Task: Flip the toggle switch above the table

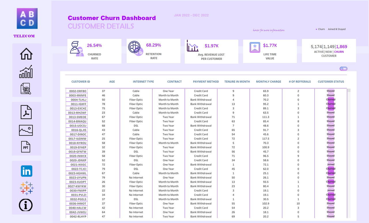Action: tap(343, 69)
